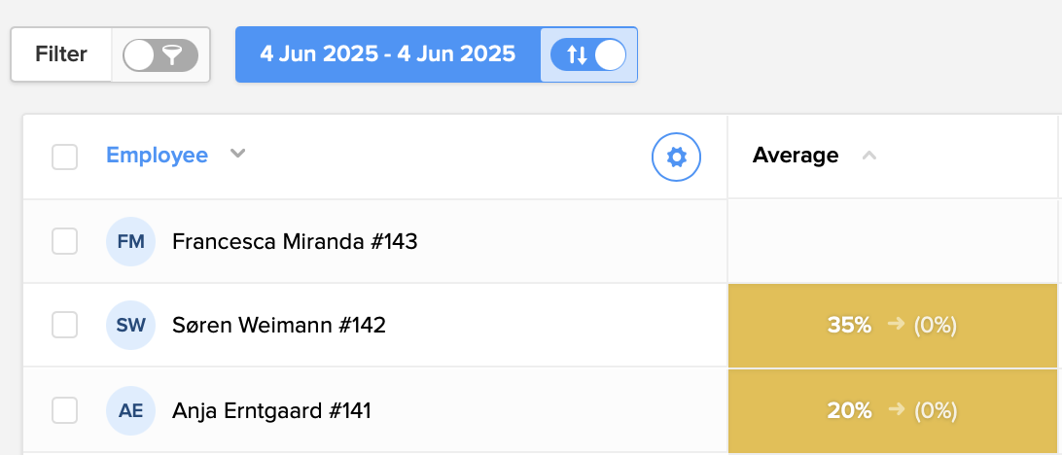This screenshot has height=455, width=1062.
Task: Click the Average column header
Action: 796,156
